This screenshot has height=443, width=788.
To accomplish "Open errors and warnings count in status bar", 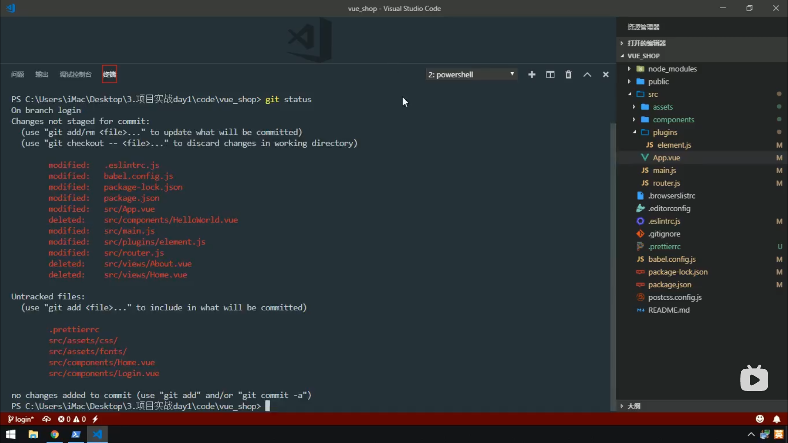I will tap(72, 419).
